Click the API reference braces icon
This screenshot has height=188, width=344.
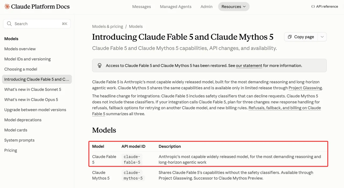[x=313, y=6]
